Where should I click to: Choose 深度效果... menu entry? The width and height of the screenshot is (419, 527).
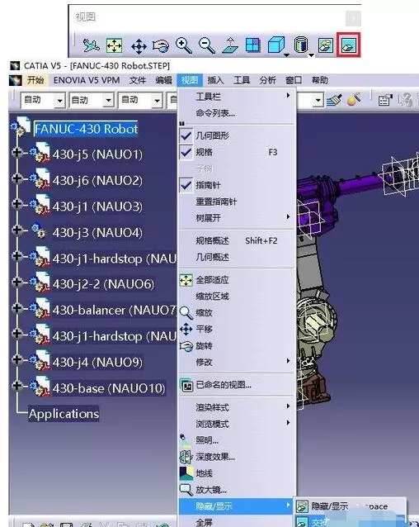tap(237, 457)
